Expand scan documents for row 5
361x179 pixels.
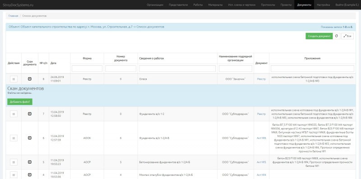coord(30,162)
